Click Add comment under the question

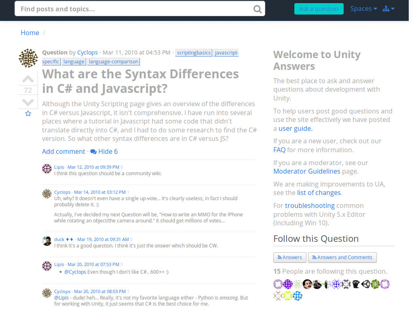click(x=63, y=151)
